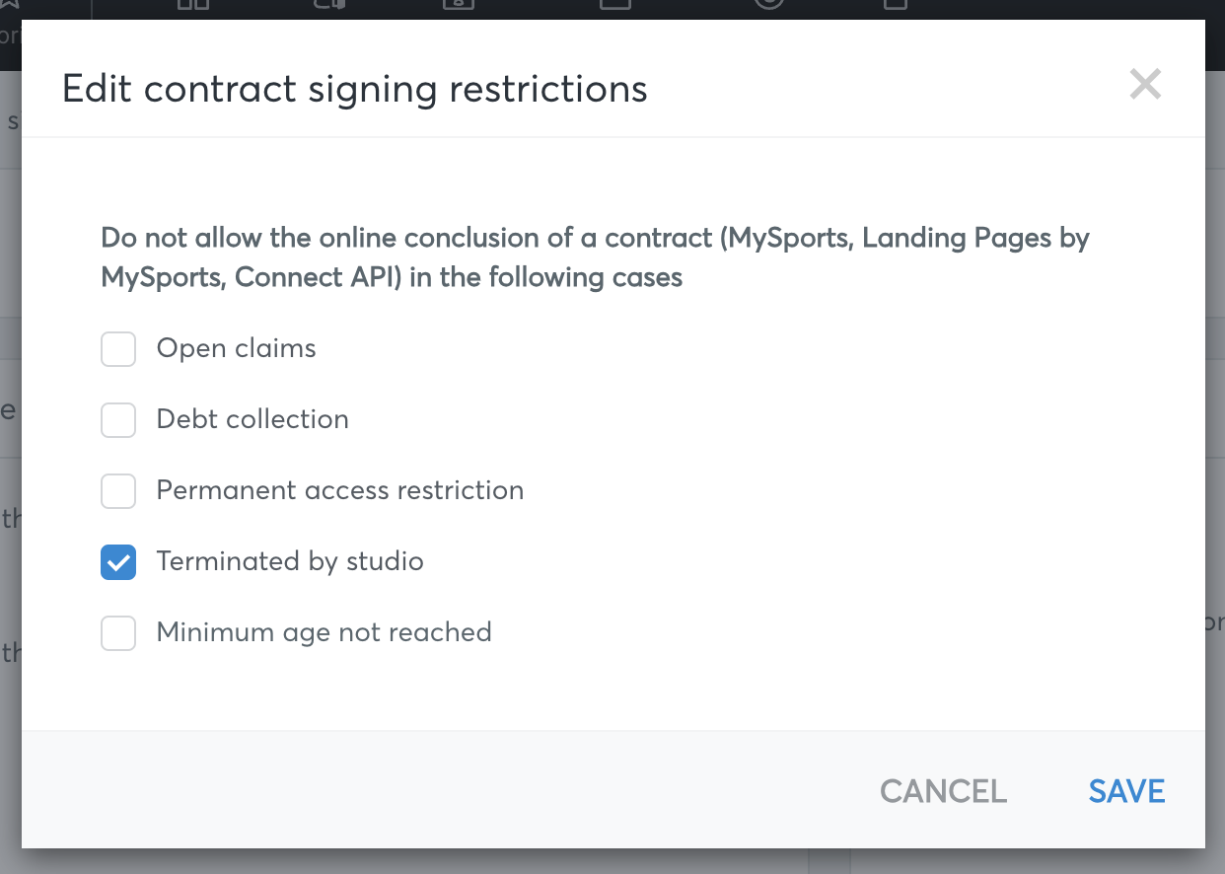
Task: Click the devices icon in the dark top bar
Action: (x=328, y=4)
